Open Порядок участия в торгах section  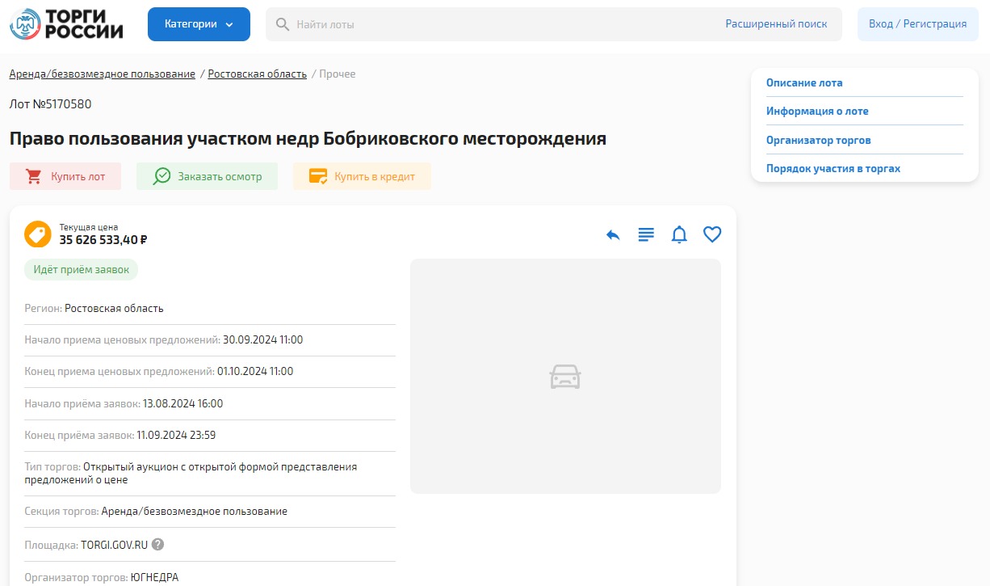coord(833,169)
